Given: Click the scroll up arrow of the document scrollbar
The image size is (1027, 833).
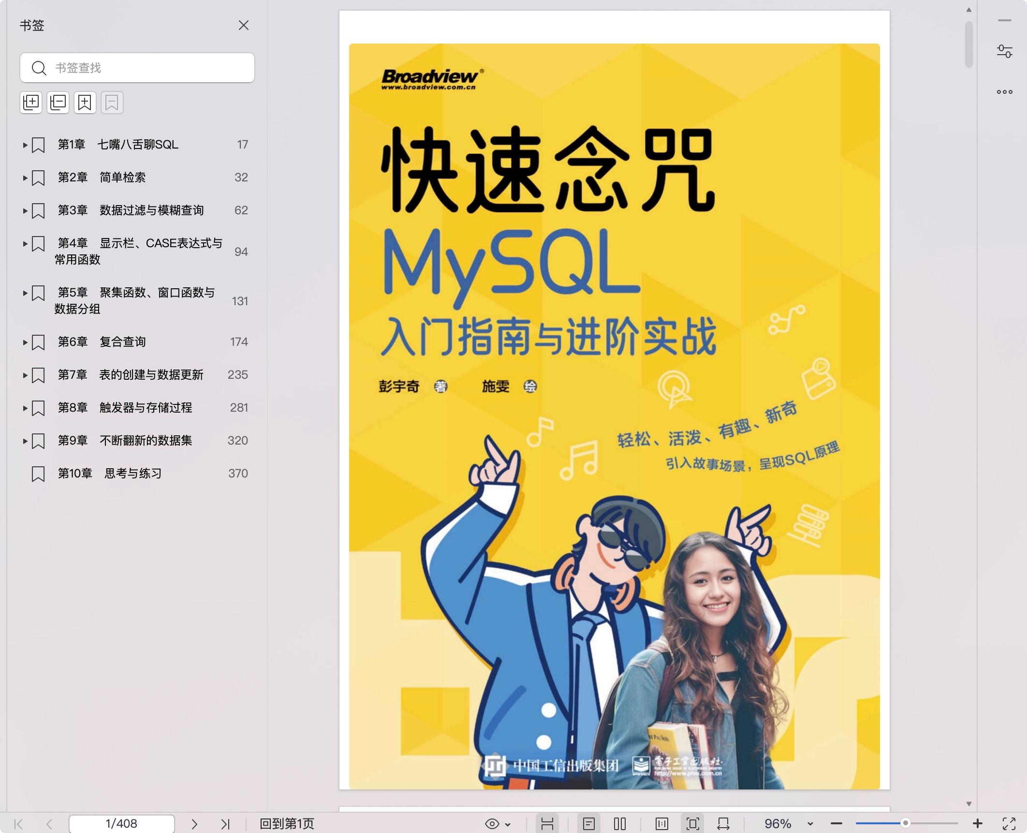Looking at the screenshot, I should click(968, 10).
